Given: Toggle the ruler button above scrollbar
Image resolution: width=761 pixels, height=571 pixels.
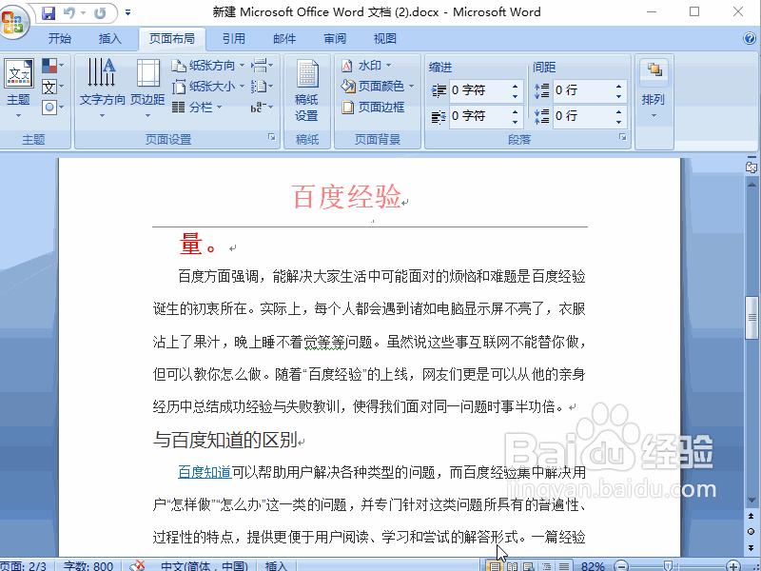Looking at the screenshot, I should coord(751,167).
